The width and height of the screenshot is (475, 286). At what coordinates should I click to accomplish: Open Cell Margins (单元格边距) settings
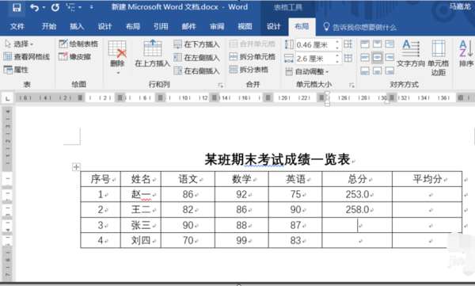(x=438, y=58)
